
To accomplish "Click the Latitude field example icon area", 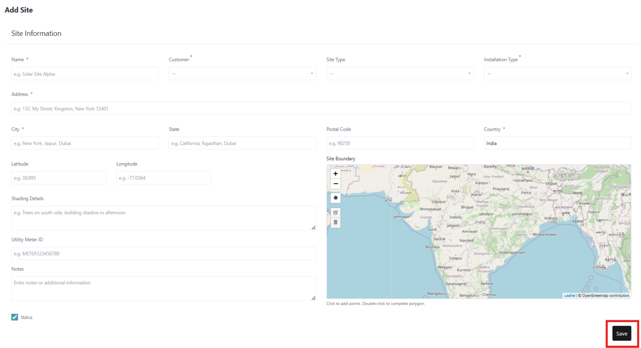I will tap(58, 178).
